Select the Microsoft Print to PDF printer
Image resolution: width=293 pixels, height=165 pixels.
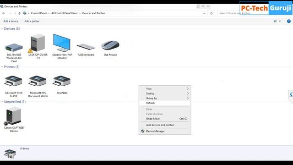[x=13, y=81]
